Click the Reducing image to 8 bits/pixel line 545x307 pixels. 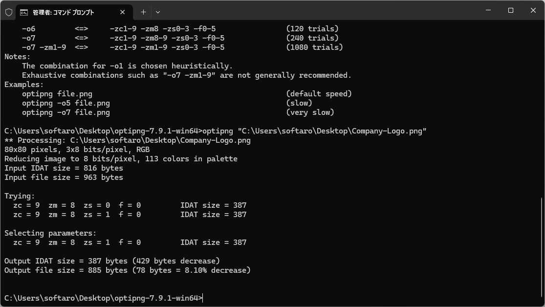[x=121, y=158]
